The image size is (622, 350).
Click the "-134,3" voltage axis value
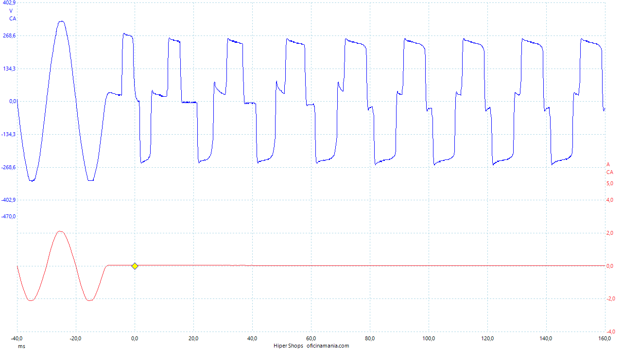tap(8, 134)
